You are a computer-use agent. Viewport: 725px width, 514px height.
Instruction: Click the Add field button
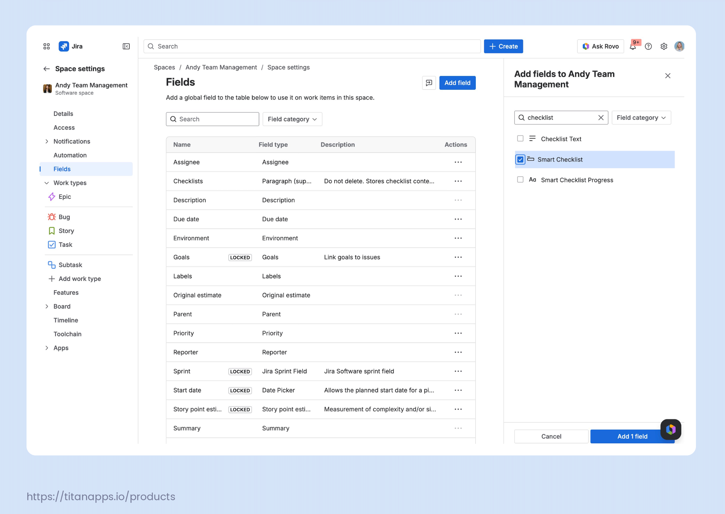(457, 83)
